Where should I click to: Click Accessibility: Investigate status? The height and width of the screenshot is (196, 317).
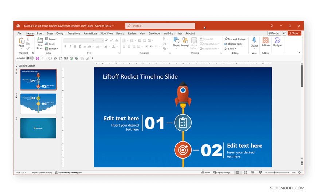(69, 173)
